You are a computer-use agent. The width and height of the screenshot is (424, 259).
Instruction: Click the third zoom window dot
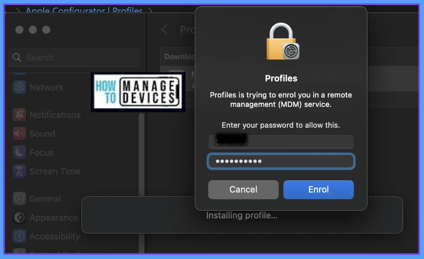pyautogui.click(x=46, y=29)
